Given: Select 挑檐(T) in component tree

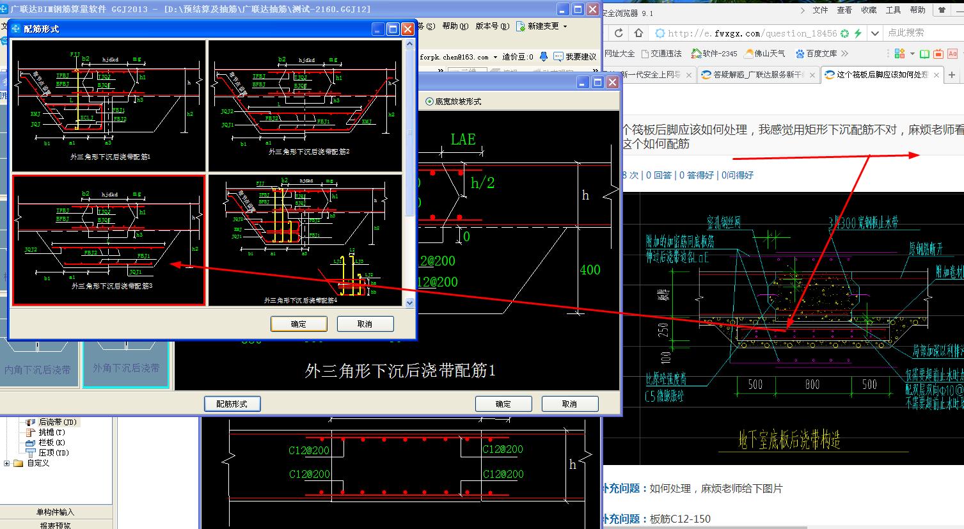Looking at the screenshot, I should [52, 432].
